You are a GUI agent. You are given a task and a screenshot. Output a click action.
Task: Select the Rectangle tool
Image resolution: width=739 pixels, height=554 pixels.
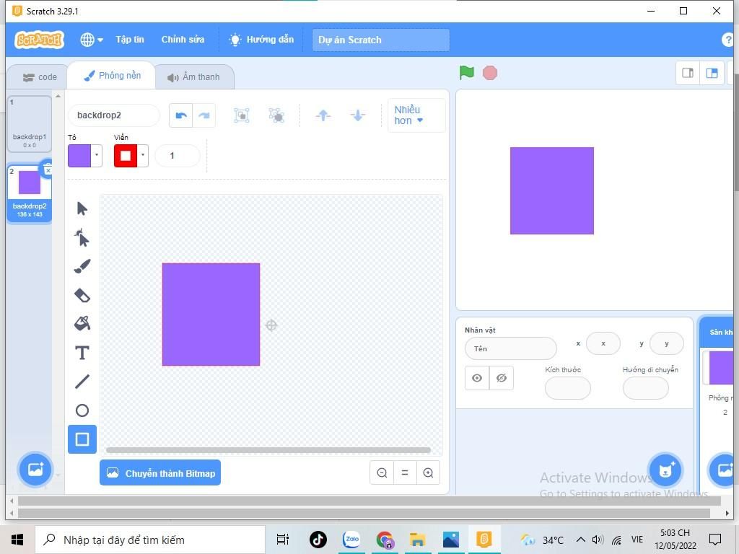(x=82, y=439)
